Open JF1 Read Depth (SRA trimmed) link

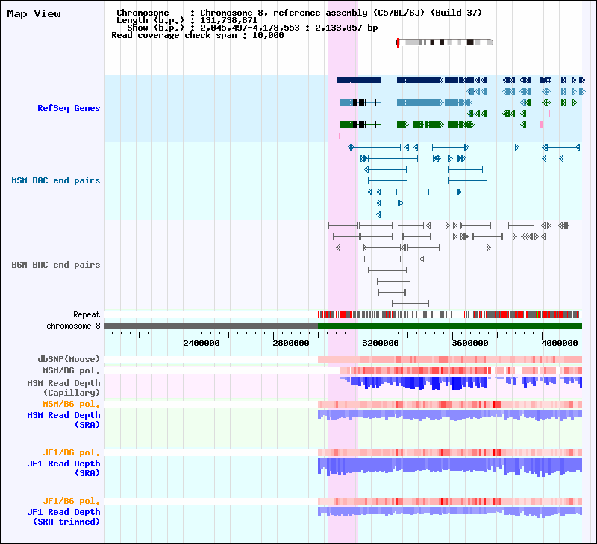[x=63, y=516]
